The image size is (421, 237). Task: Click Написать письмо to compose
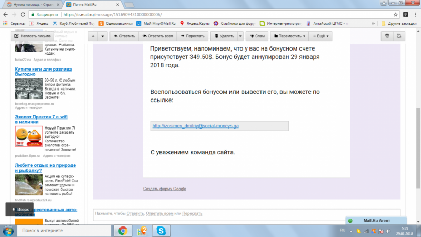pos(32,36)
